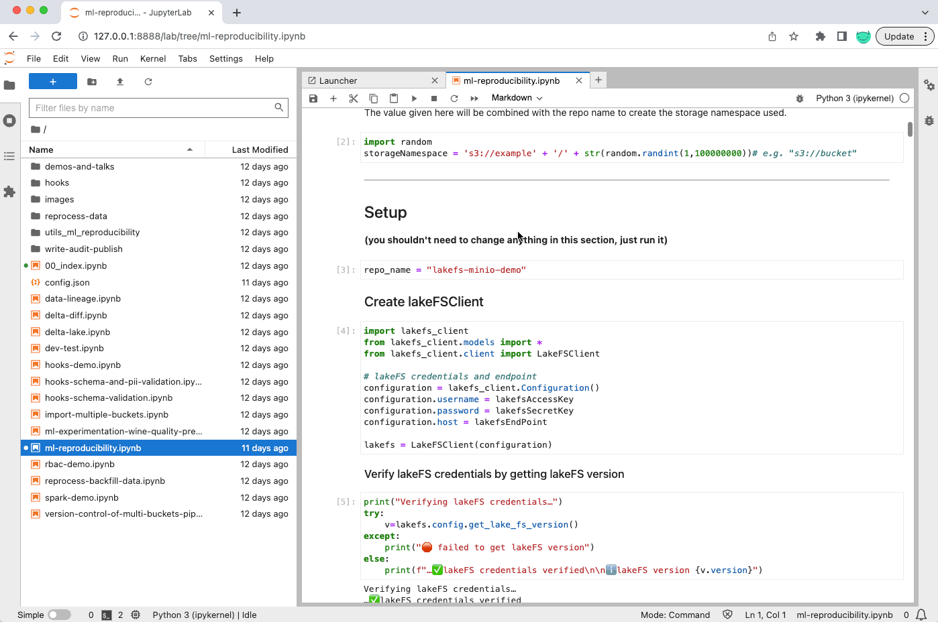Click the repo_name code cell [3]
Image resolution: width=938 pixels, height=622 pixels.
click(x=631, y=269)
